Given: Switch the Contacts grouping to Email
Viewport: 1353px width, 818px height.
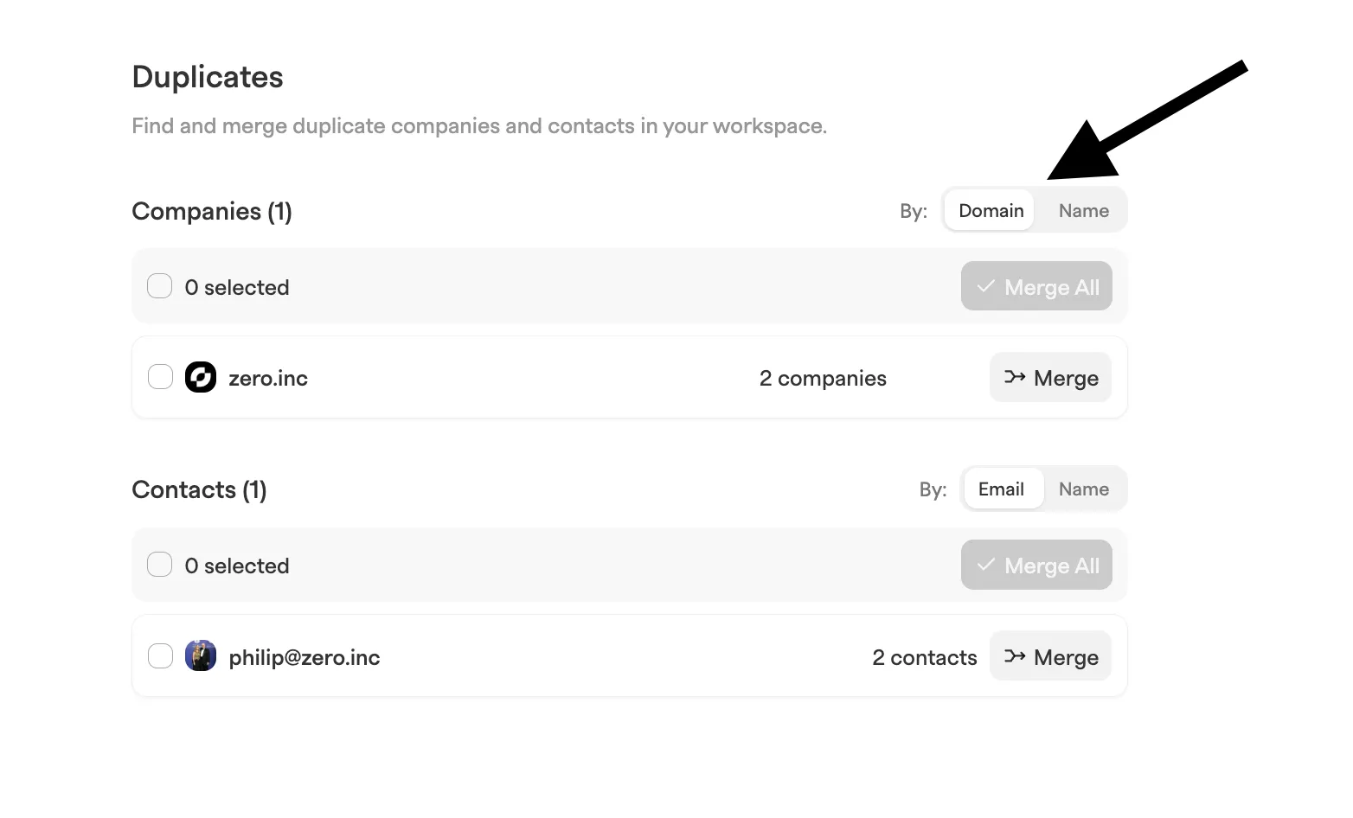Looking at the screenshot, I should 1001,489.
